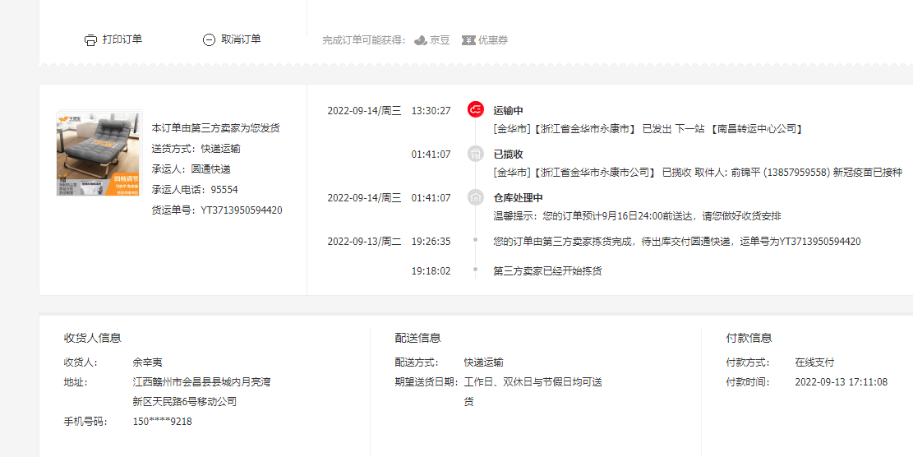
Task: Click the 京豆 reward text
Action: (440, 40)
